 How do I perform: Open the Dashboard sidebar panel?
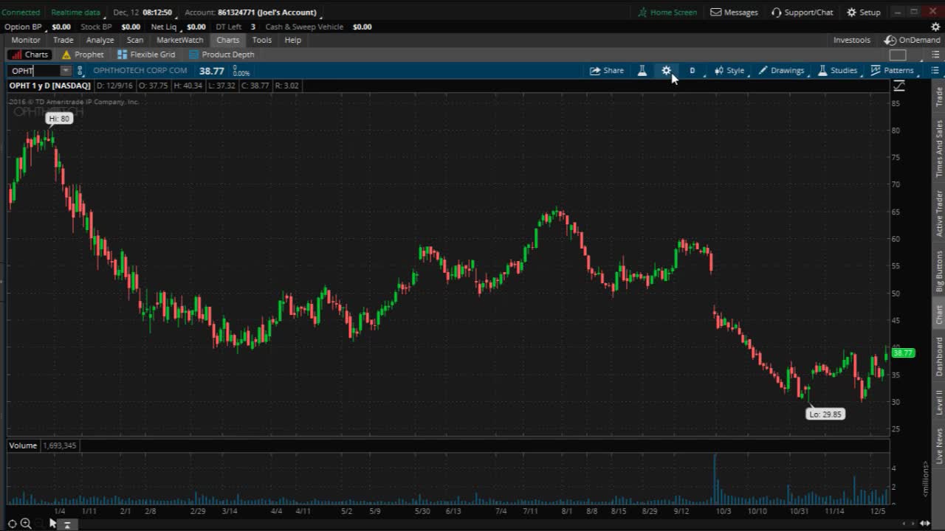click(x=939, y=356)
